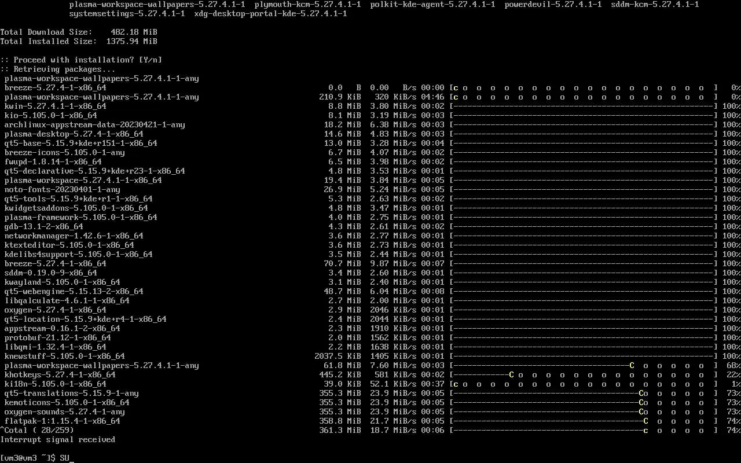Select the ki18n-5.105.0-1-x86_64 package name
Image resolution: width=741 pixels, height=463 pixels.
[56, 384]
